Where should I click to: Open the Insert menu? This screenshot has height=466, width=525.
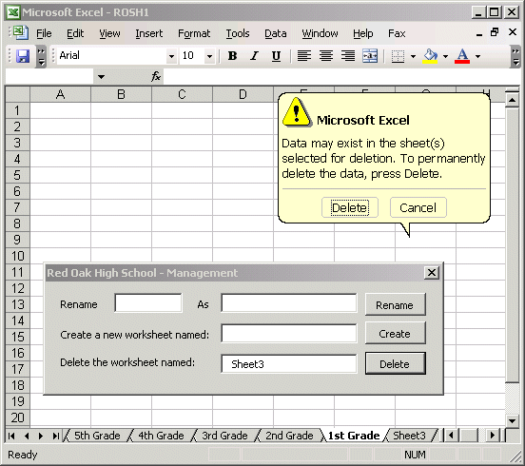click(x=149, y=33)
